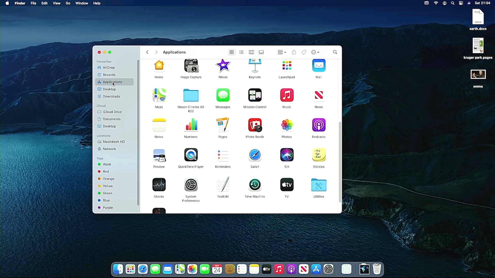Select the News app icon in Finder window
The width and height of the screenshot is (495, 278).
pyautogui.click(x=319, y=95)
